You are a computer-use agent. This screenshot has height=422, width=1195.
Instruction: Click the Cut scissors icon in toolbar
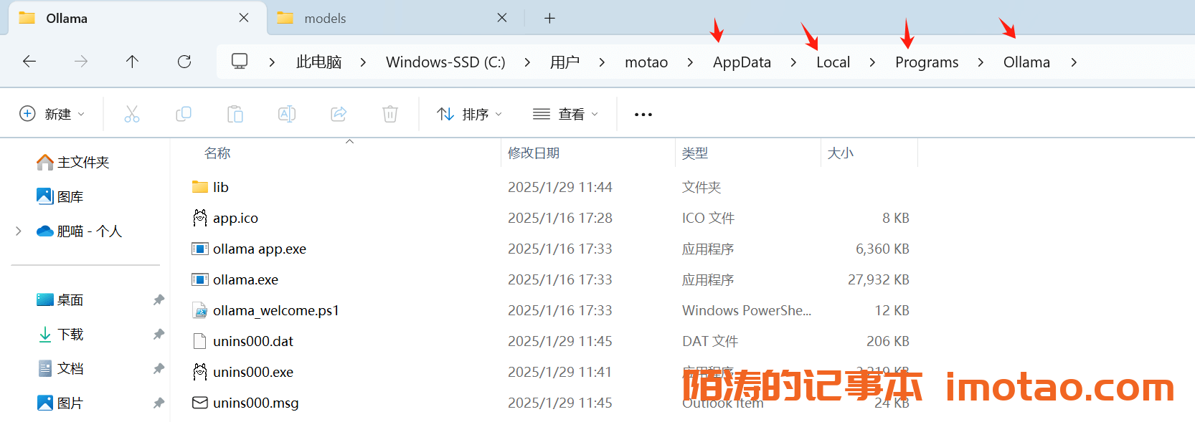[x=132, y=114]
